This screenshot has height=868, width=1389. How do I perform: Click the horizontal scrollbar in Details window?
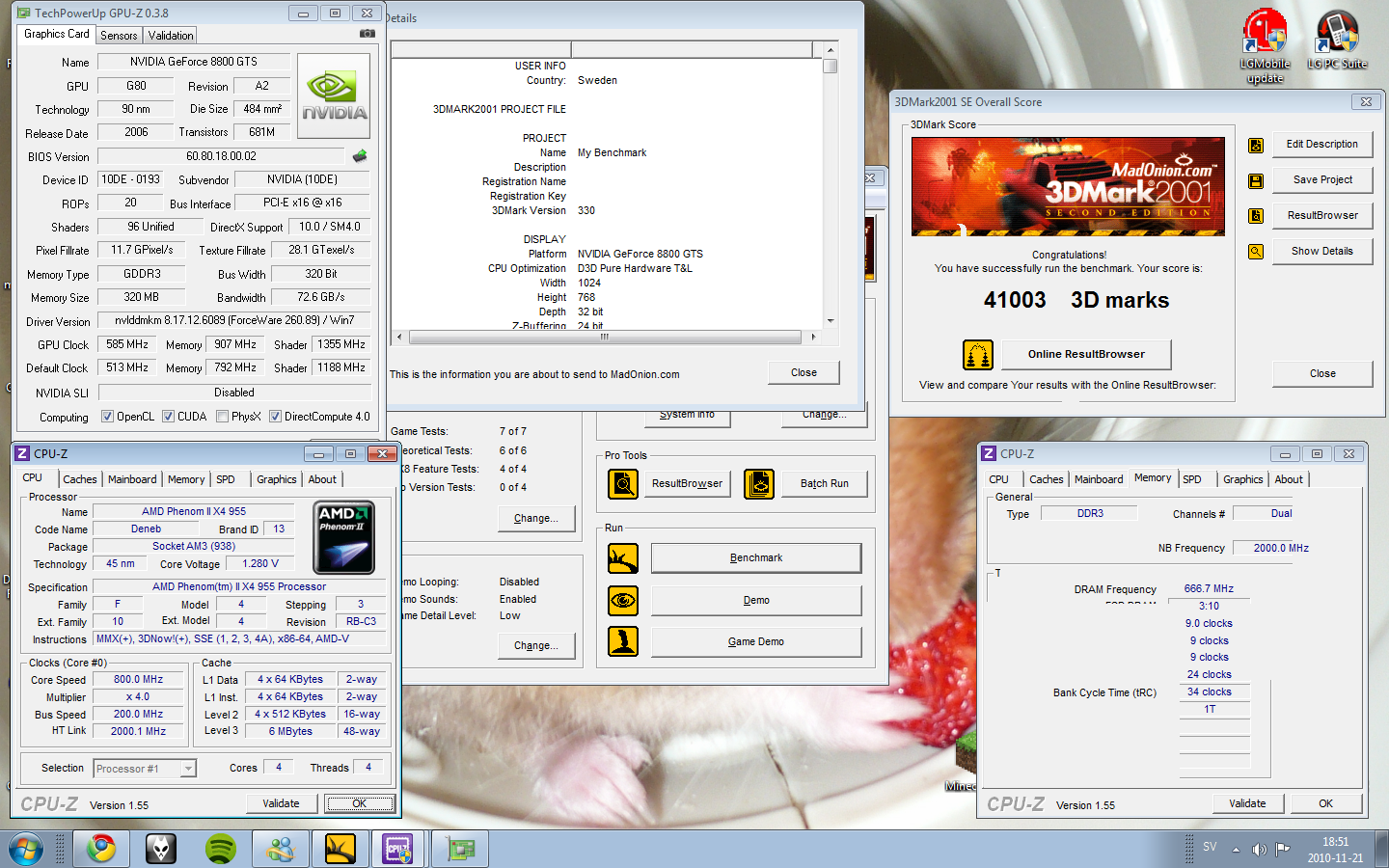pyautogui.click(x=605, y=337)
